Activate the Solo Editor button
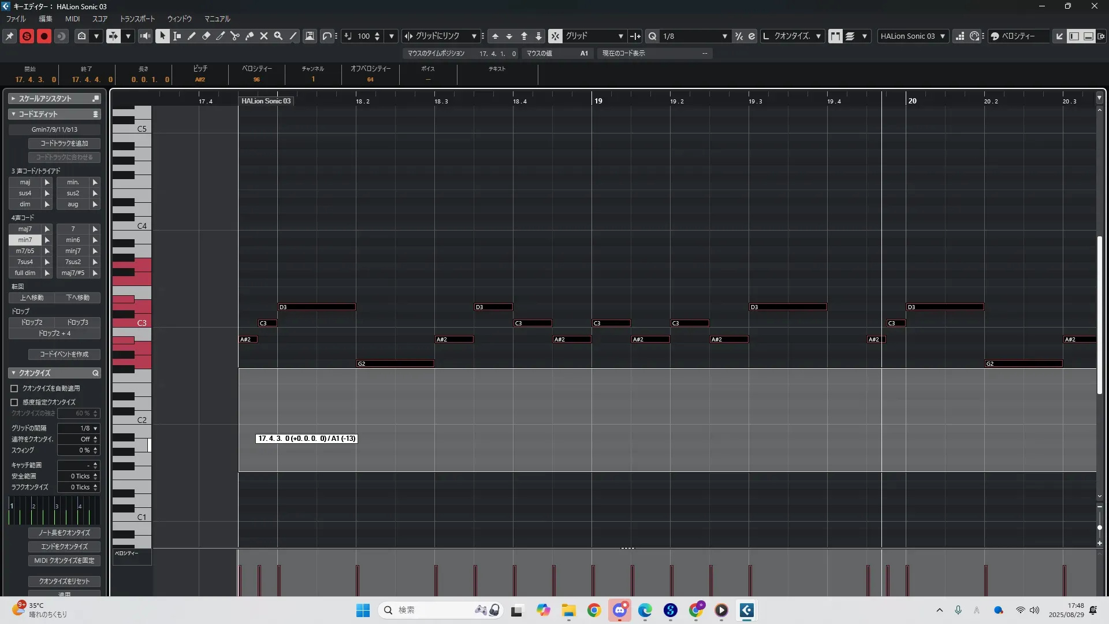 (27, 36)
